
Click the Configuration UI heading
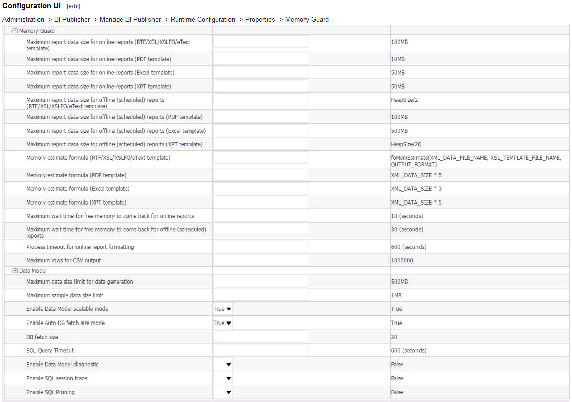[31, 6]
